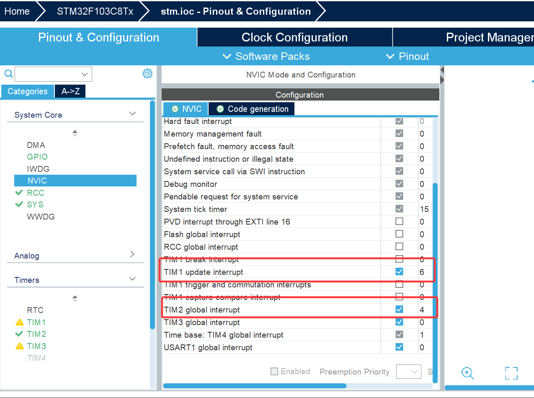The width and height of the screenshot is (534, 398).
Task: Click the green check next to TIM2
Action: click(x=19, y=334)
